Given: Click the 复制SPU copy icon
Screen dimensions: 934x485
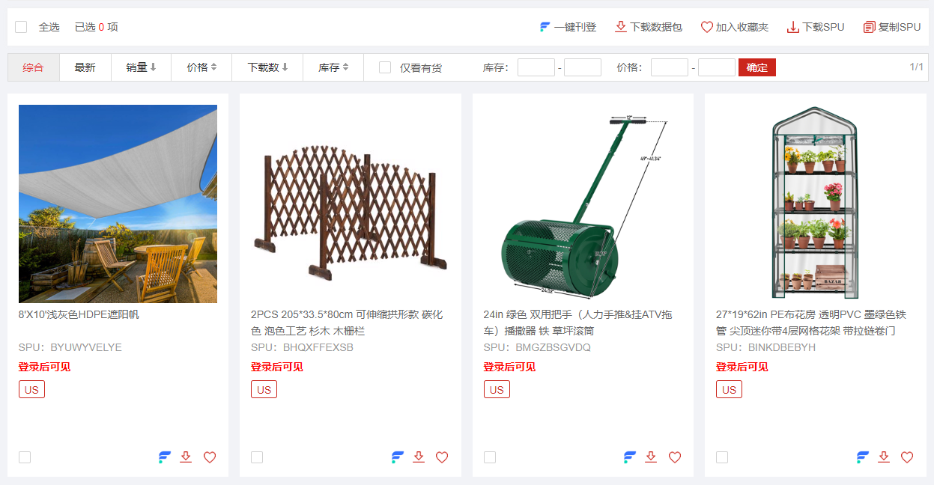Looking at the screenshot, I should pyautogui.click(x=870, y=27).
